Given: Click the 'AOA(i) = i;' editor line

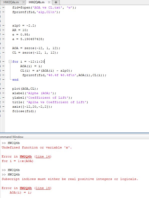Looking at the screenshot, I should [31, 66].
